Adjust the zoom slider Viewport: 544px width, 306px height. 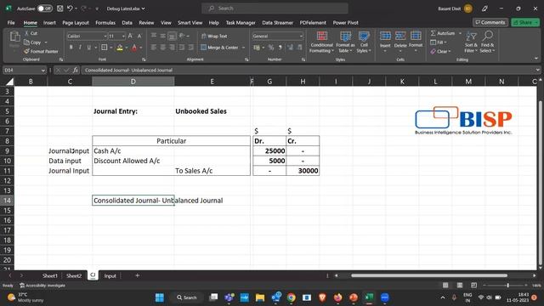tap(507, 286)
